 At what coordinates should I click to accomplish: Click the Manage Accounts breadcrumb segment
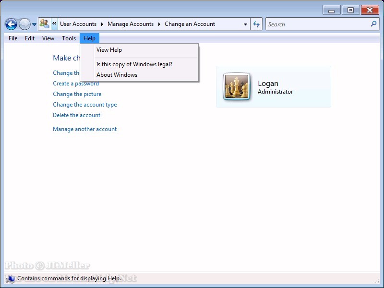[131, 24]
